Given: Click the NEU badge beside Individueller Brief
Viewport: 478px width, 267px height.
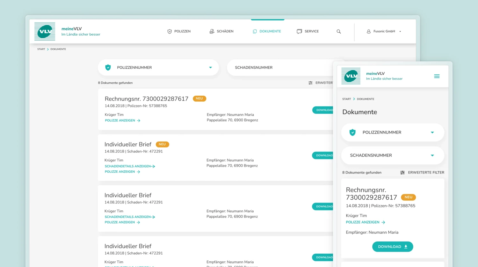Looking at the screenshot, I should pyautogui.click(x=162, y=144).
